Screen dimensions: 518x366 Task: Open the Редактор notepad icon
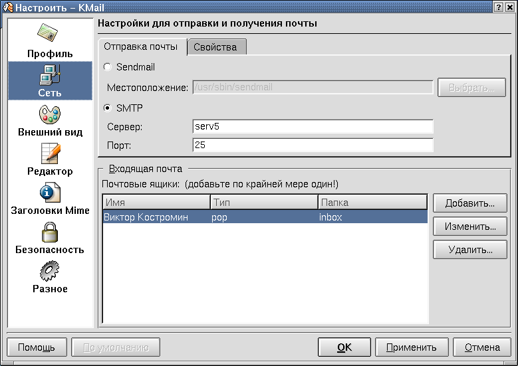coord(50,153)
